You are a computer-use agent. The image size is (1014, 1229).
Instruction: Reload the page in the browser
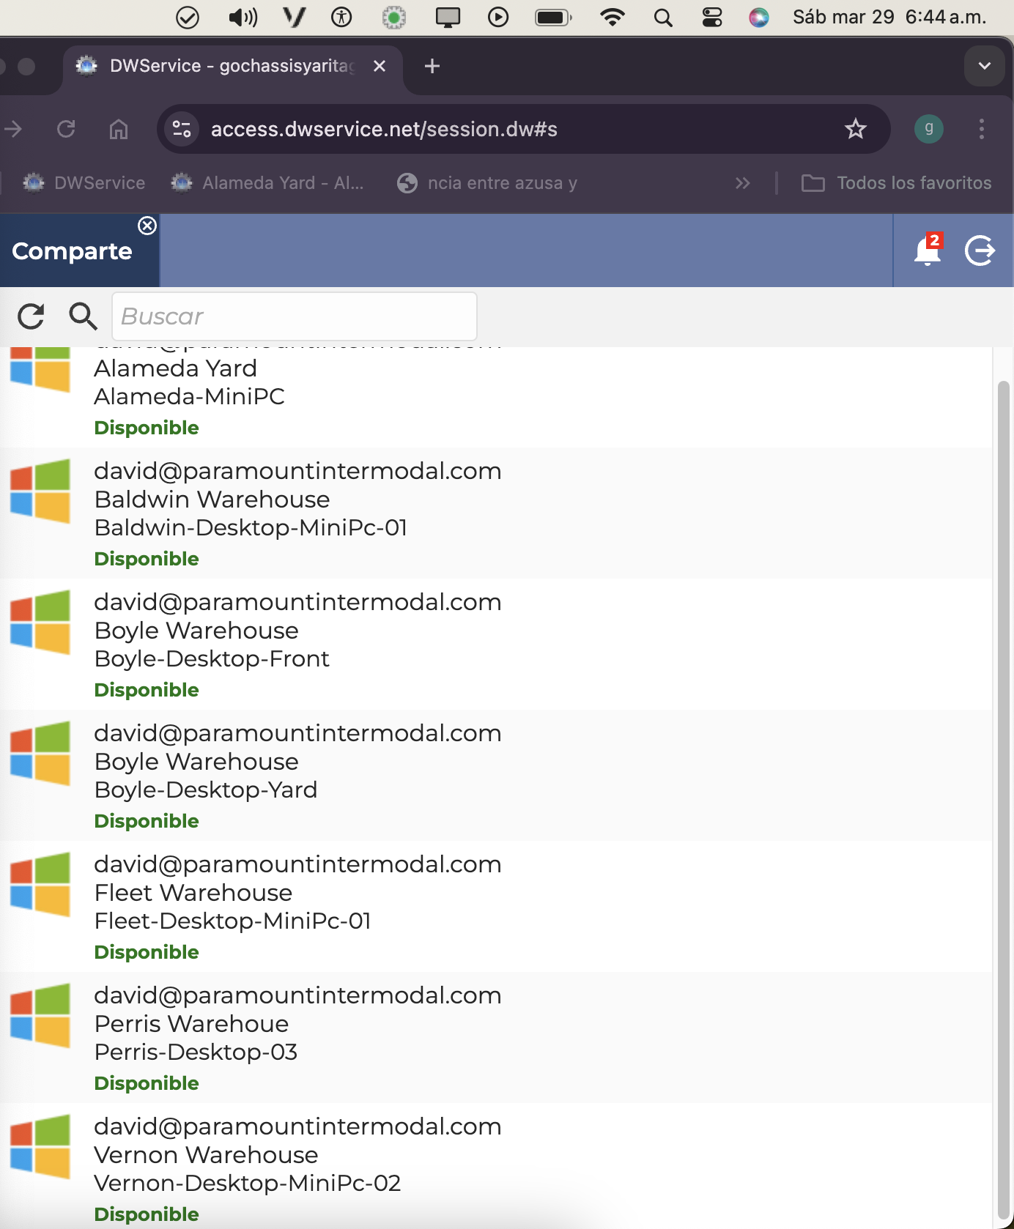66,129
